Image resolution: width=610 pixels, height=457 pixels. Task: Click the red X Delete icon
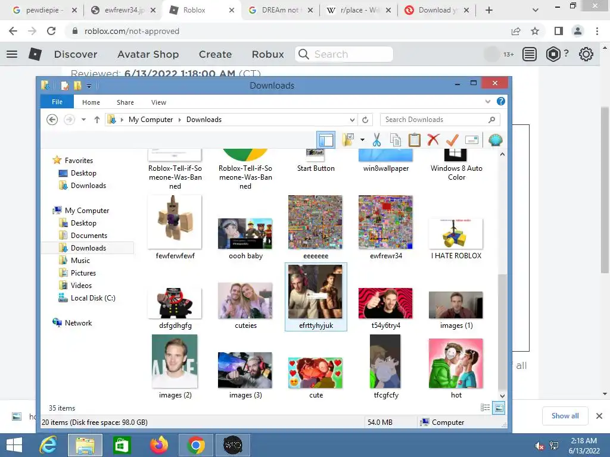point(433,139)
